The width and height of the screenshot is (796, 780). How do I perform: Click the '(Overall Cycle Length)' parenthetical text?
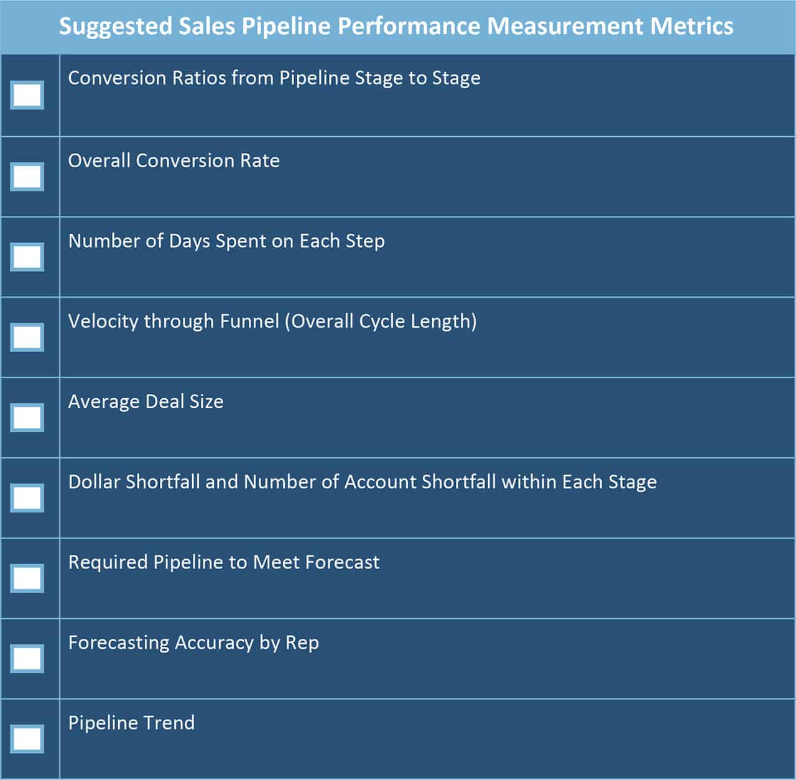381,321
